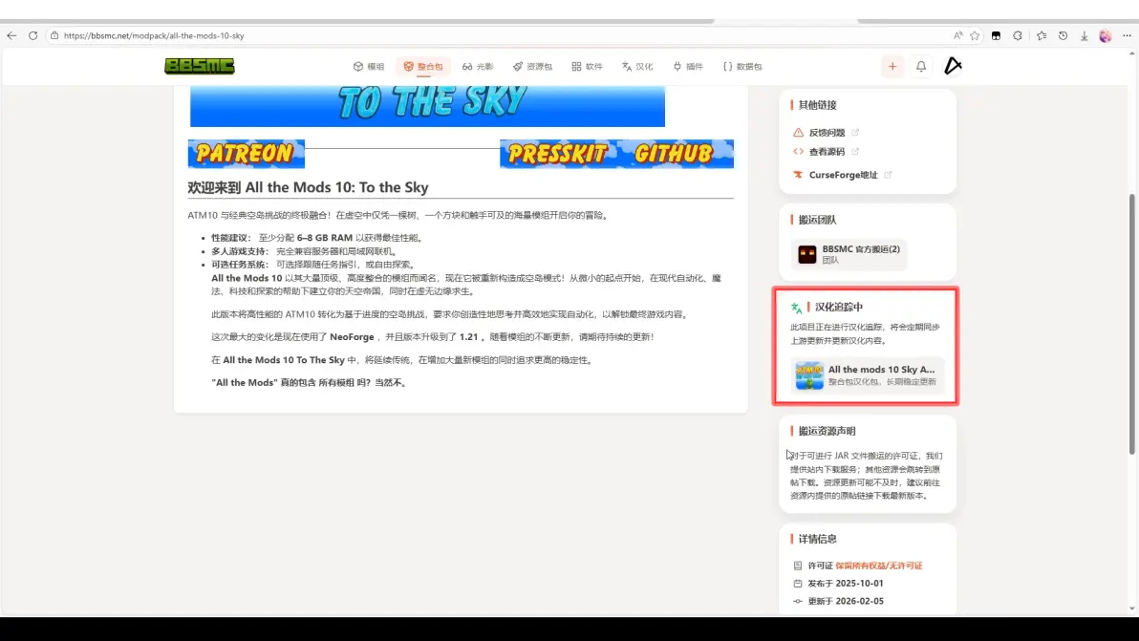
Task: Click the orange + create button
Action: [892, 66]
